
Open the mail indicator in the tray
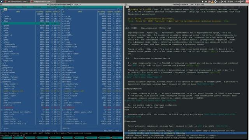click(x=206, y=2)
